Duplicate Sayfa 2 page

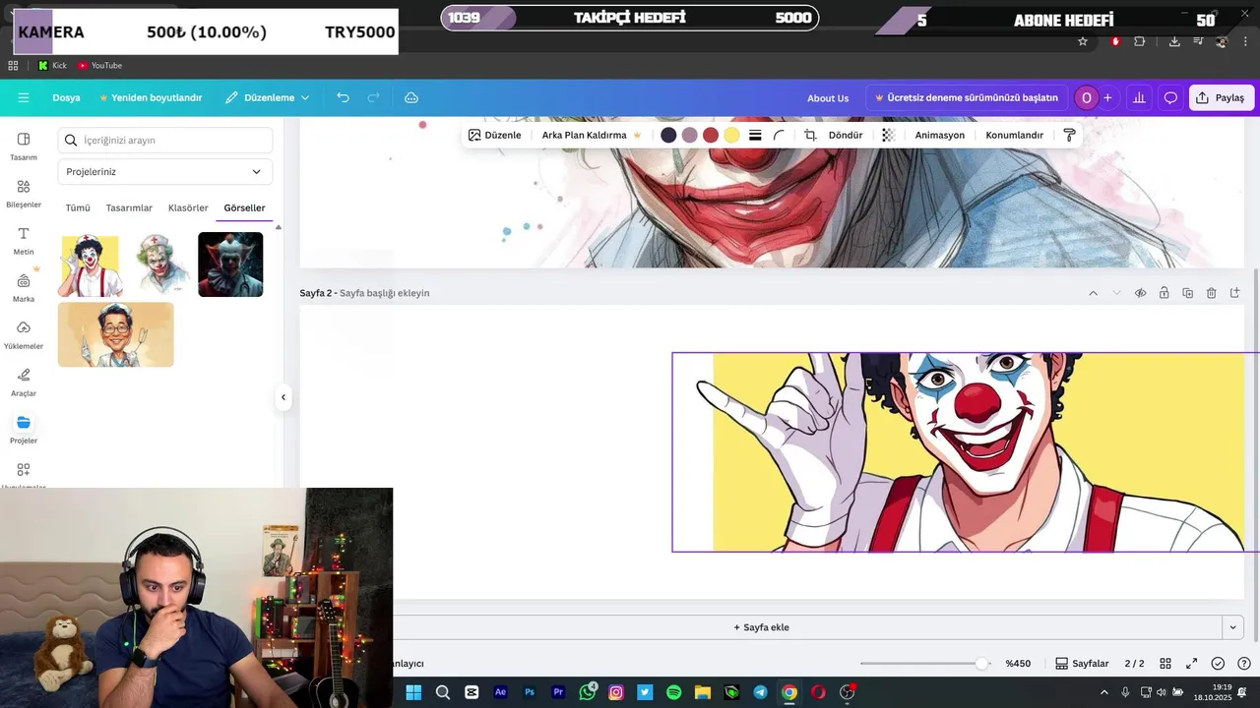coord(1187,293)
